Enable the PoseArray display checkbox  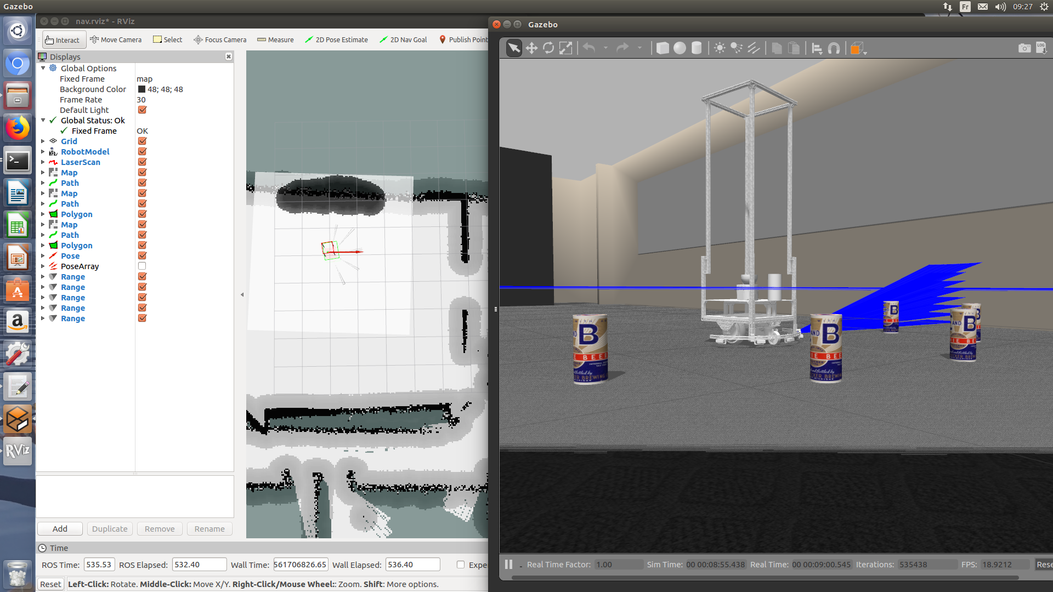pyautogui.click(x=142, y=266)
